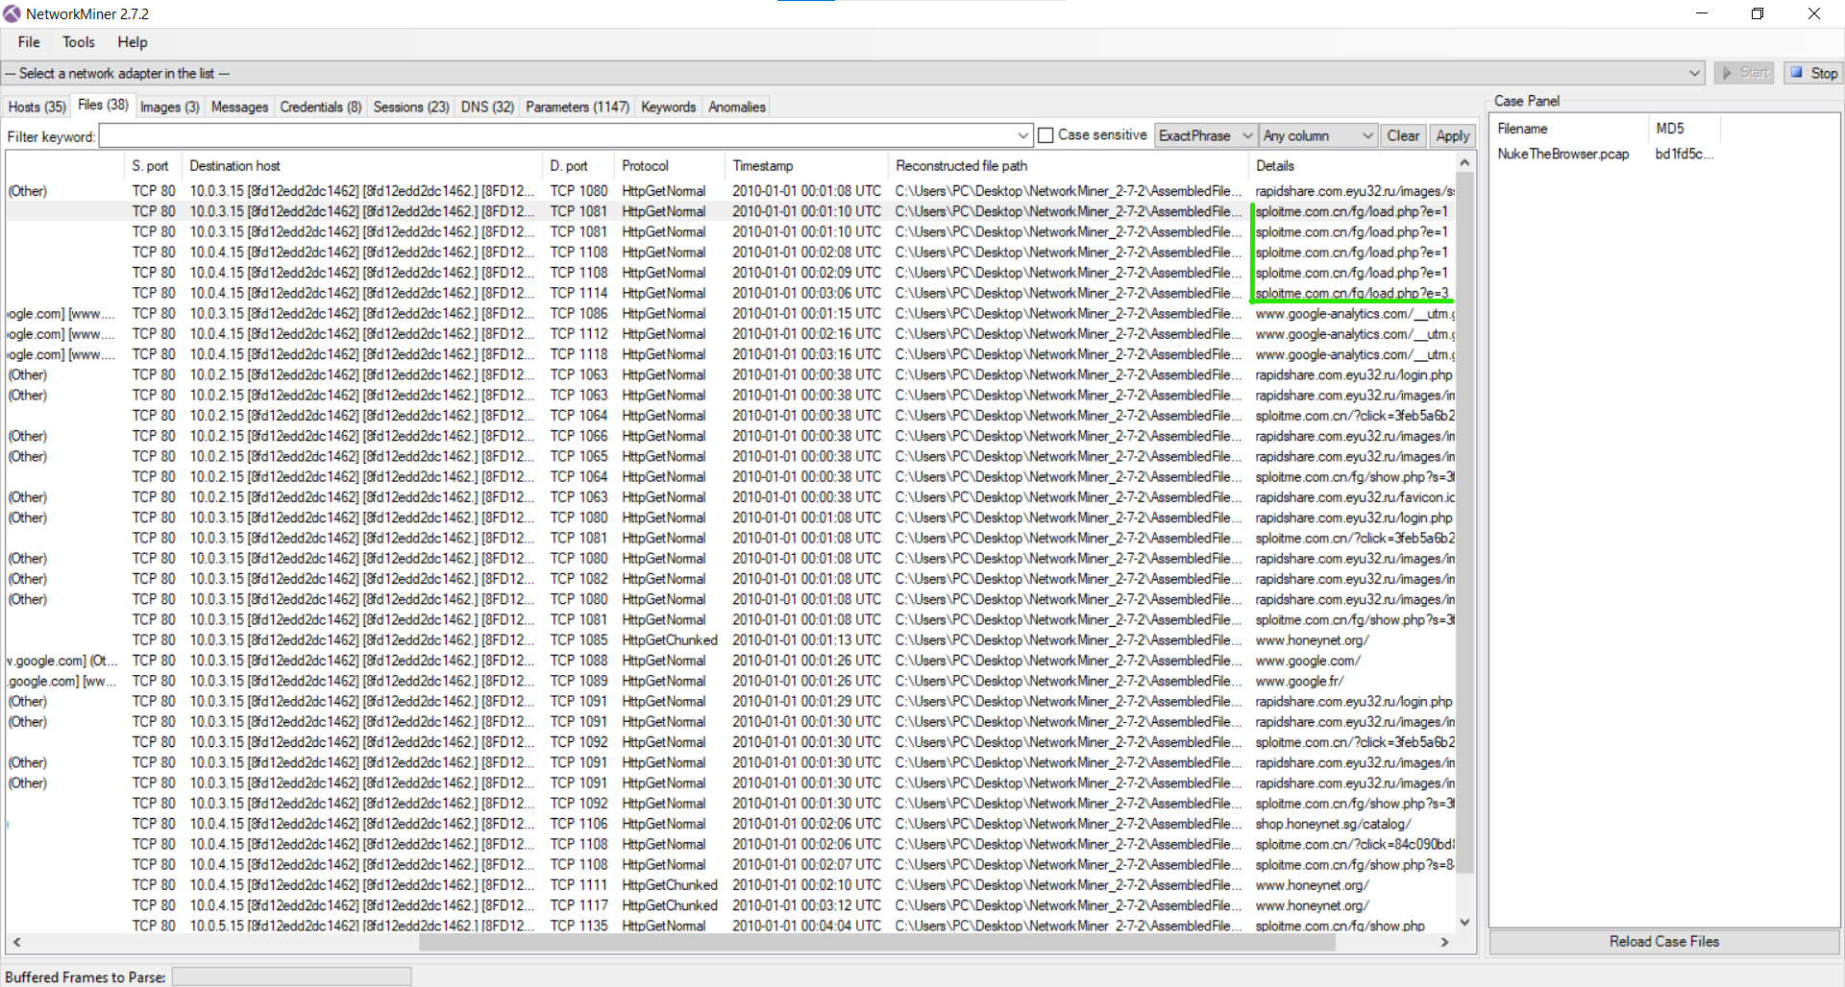Viewport: 1845px width, 987px height.
Task: Click the Reload Case Files button
Action: tap(1664, 942)
